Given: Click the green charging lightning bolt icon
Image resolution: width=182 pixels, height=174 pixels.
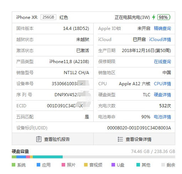Looking at the screenshot, I should click(154, 17).
